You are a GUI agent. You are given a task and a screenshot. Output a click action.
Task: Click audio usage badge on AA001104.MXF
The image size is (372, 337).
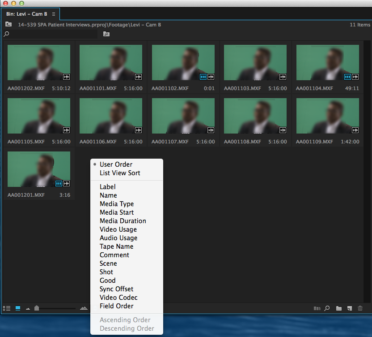(355, 77)
